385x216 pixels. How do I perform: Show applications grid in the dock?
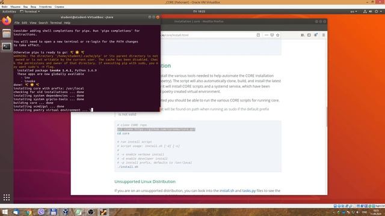pos(7,197)
